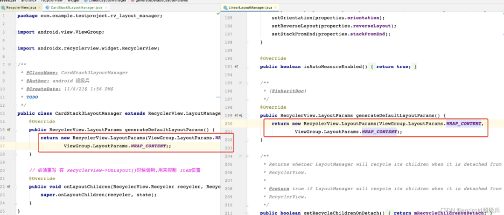Click package statement on line 1
The image size is (504, 215).
pyautogui.click(x=90, y=16)
